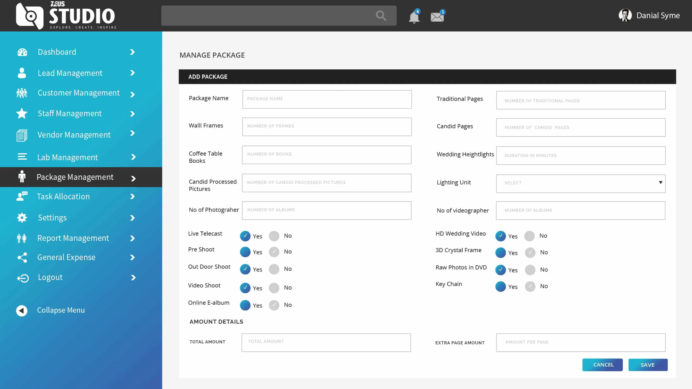Open the messages envelope icon
Screen dimensions: 692x389
click(x=437, y=17)
